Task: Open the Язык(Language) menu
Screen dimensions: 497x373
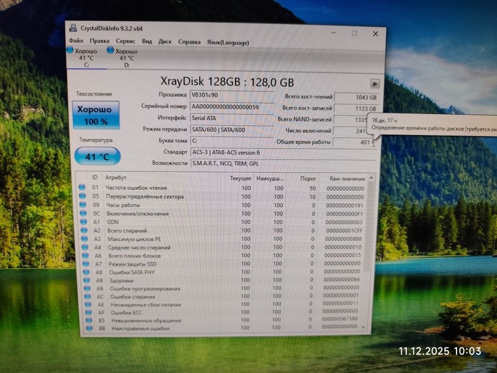Action: tap(228, 43)
